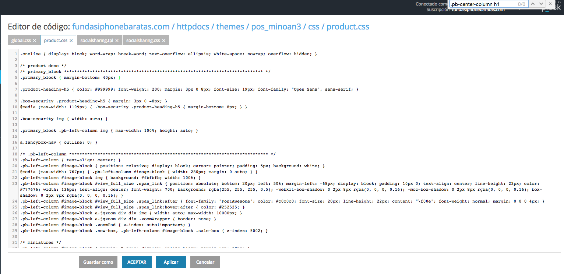Viewport: 564px width, 274px height.
Task: Switch to the global.css tab
Action: [x=21, y=41]
